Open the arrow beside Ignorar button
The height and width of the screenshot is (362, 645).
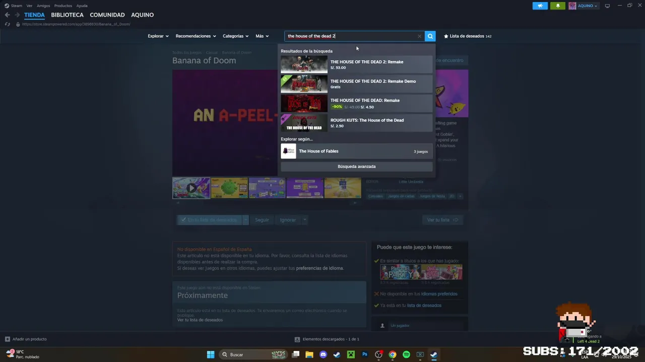point(304,220)
